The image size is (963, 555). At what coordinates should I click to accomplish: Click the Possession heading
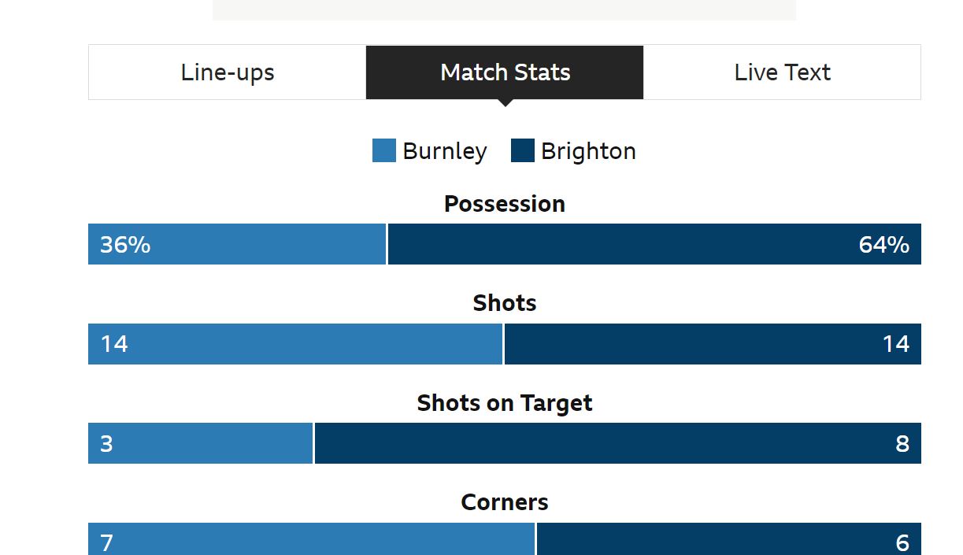pos(505,204)
